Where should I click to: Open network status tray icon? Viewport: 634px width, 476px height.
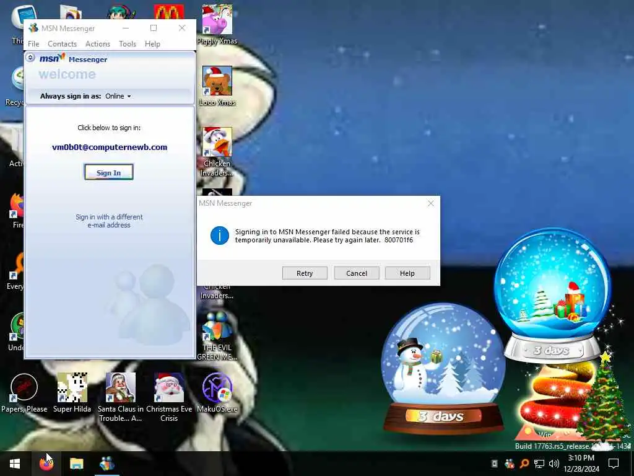click(x=539, y=464)
